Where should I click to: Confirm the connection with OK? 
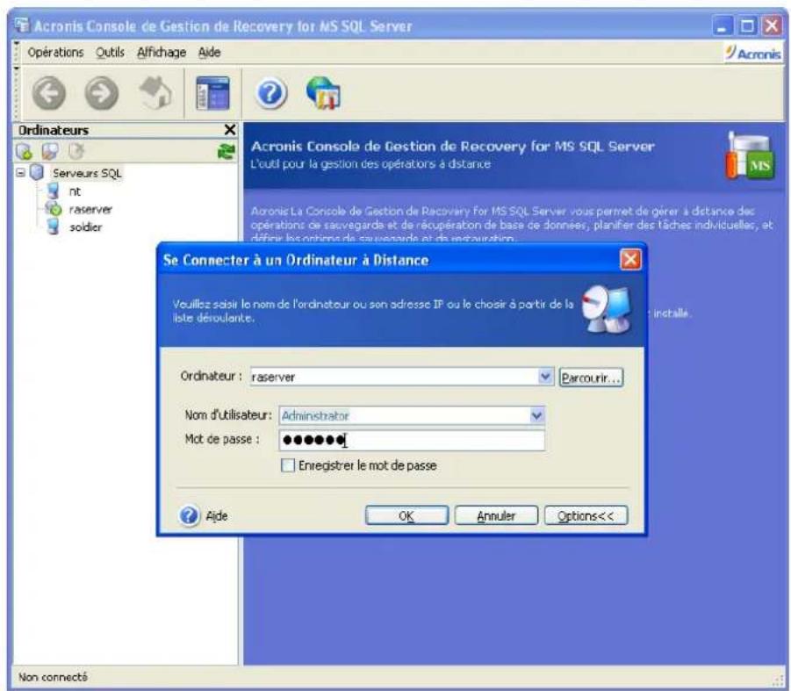pyautogui.click(x=406, y=515)
